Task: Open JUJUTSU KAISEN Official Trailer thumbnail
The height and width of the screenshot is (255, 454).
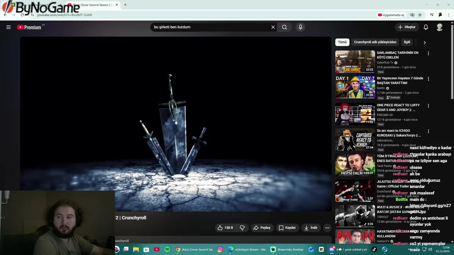Action: pos(355,191)
